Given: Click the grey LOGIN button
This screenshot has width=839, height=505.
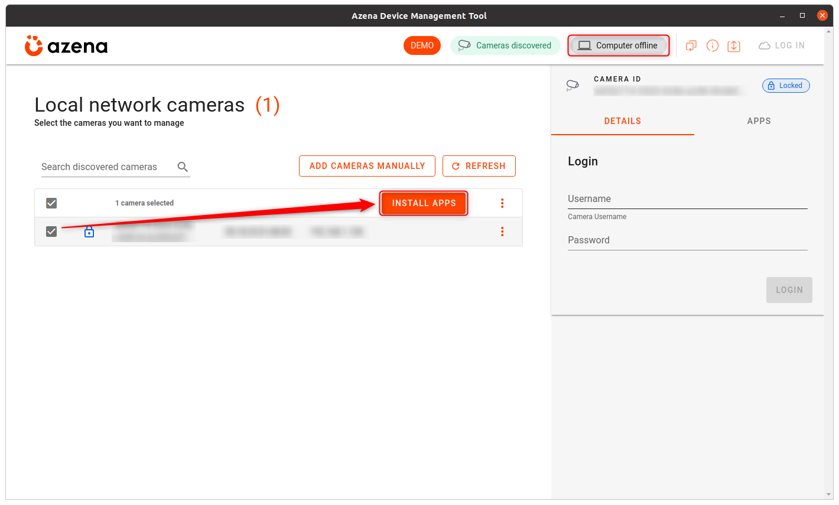Looking at the screenshot, I should click(789, 290).
